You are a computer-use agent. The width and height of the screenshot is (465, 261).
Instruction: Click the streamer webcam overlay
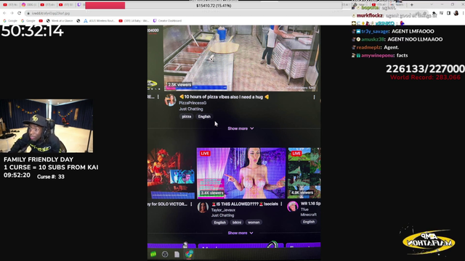pos(46,125)
